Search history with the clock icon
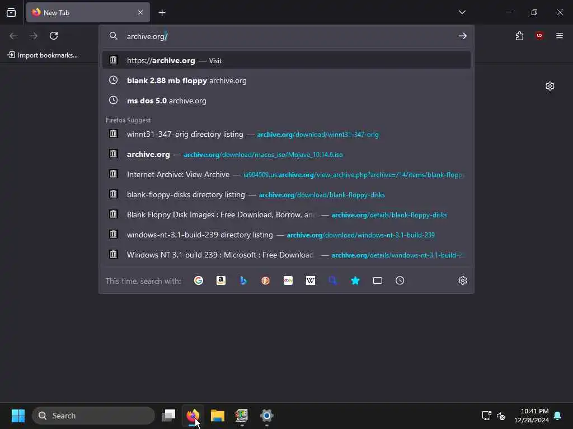This screenshot has width=573, height=429. tap(400, 280)
